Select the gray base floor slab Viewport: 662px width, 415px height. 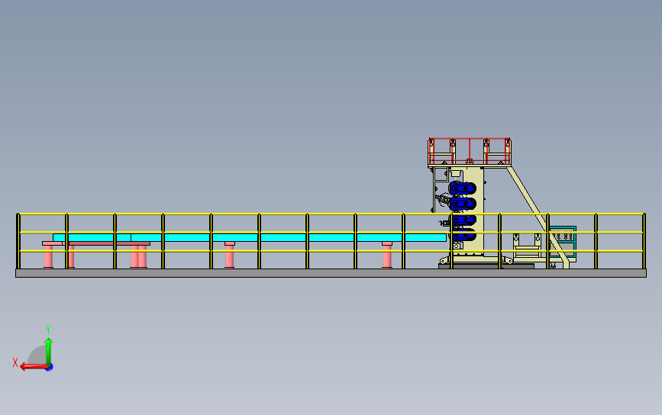[331, 273]
